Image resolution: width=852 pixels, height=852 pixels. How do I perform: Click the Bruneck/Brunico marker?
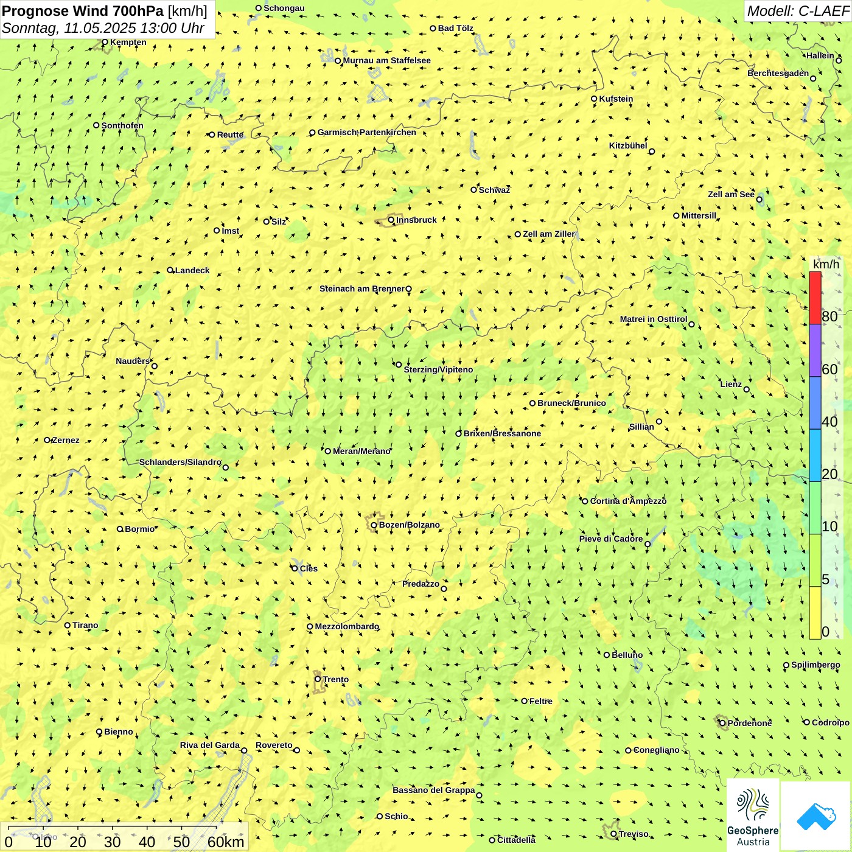pos(532,403)
